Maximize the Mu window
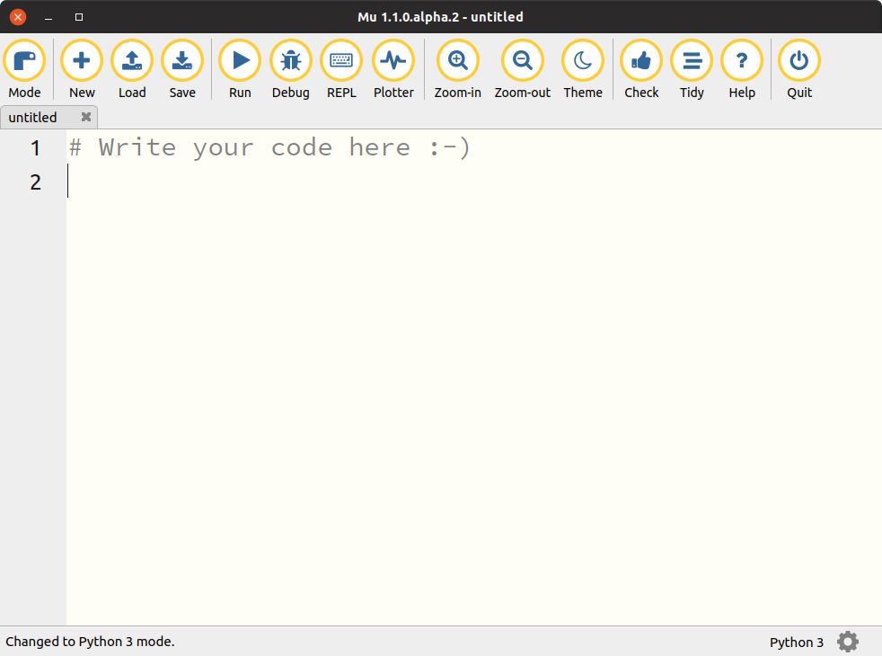The width and height of the screenshot is (882, 656). coord(79,17)
